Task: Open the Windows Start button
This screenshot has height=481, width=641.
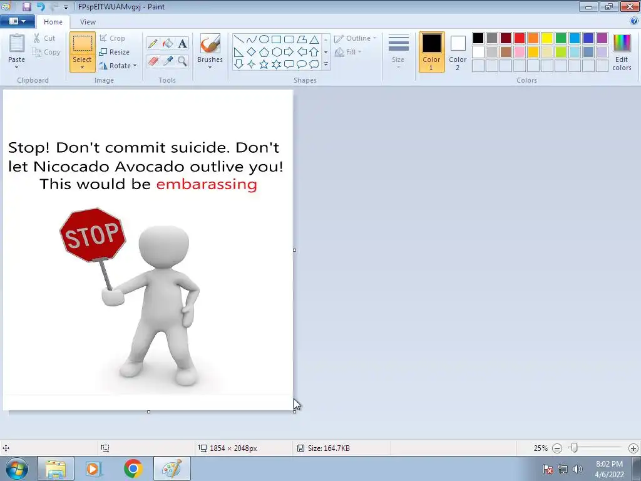Action: 17,468
